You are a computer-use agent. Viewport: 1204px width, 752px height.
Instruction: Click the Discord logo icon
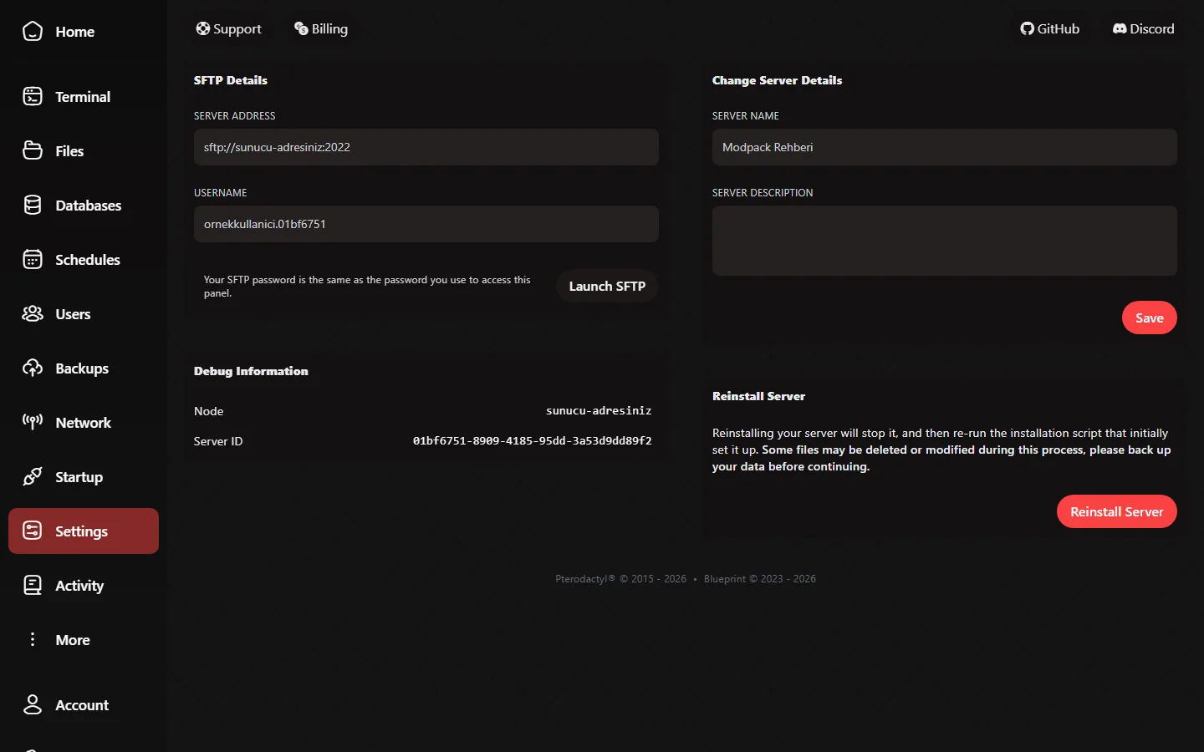pyautogui.click(x=1120, y=28)
